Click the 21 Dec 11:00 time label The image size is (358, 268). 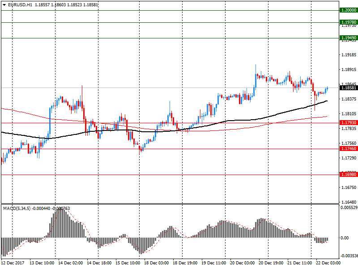[299, 263]
